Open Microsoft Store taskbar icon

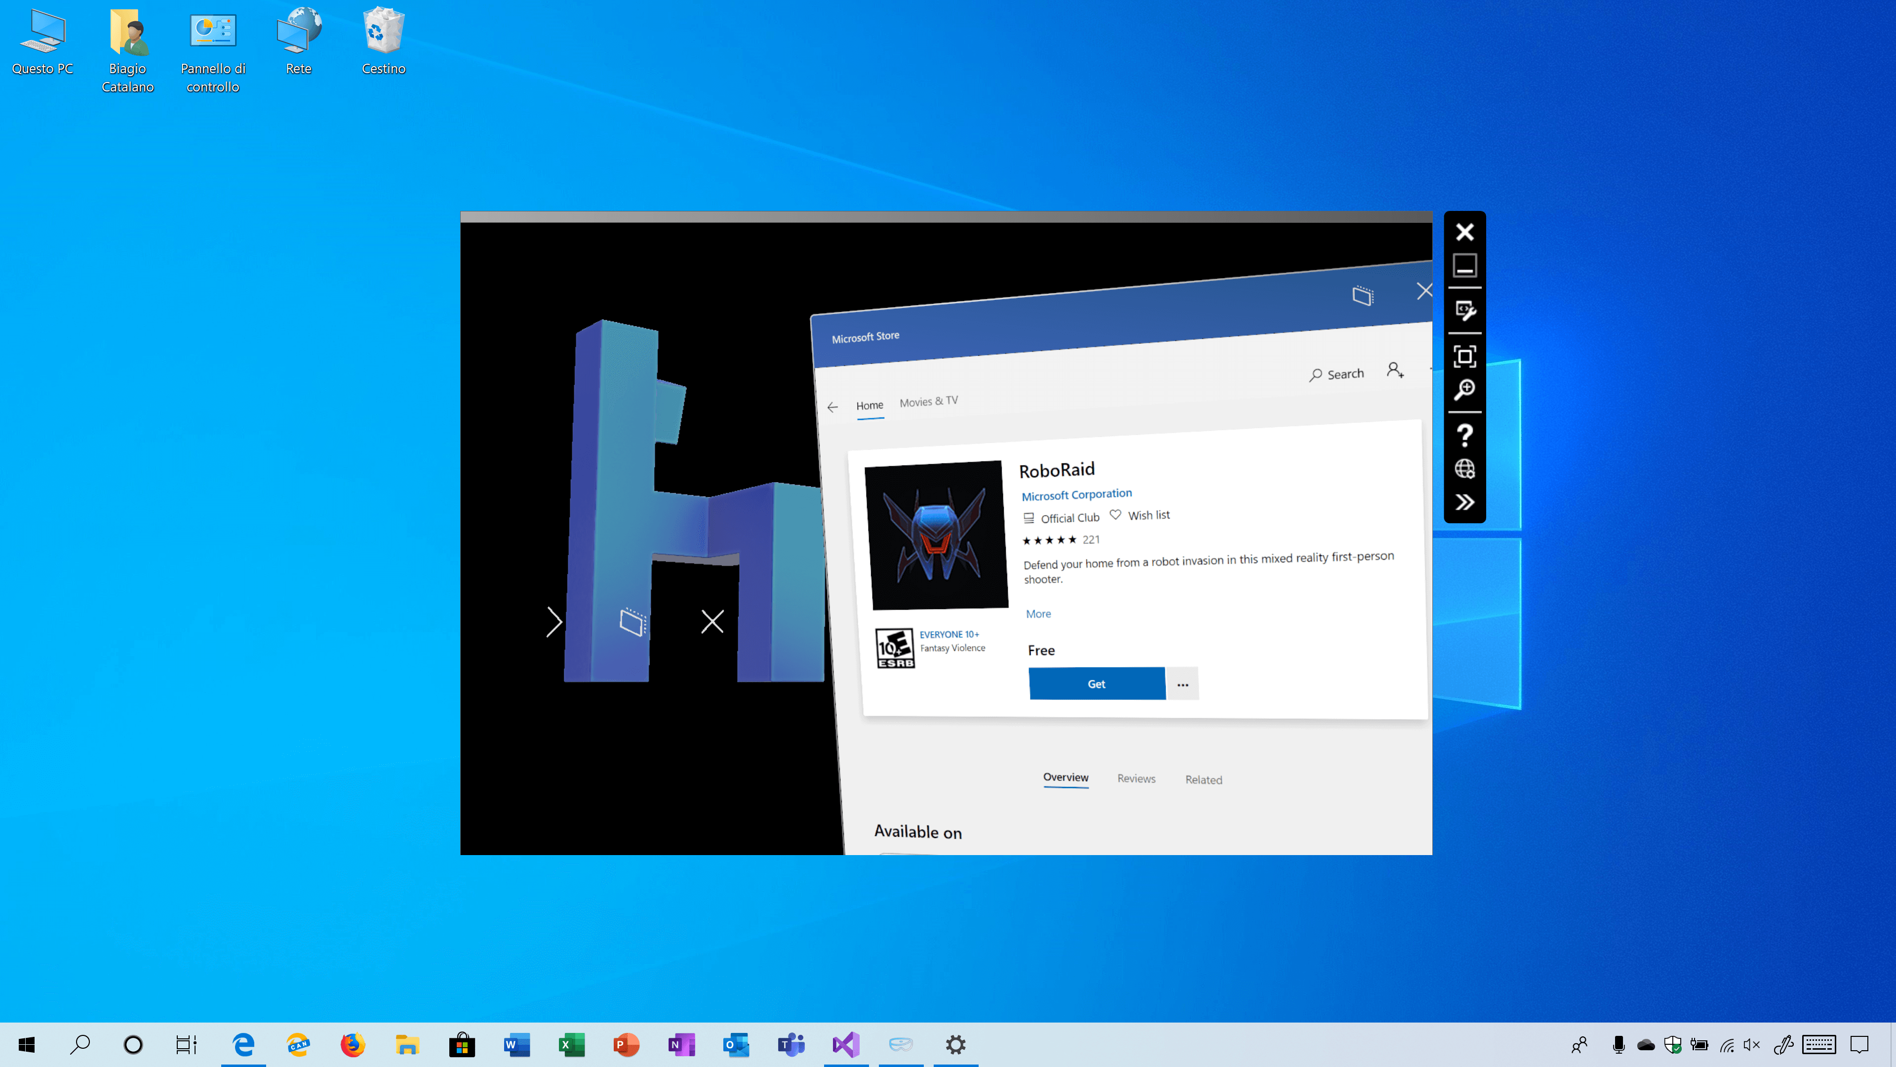pos(462,1044)
